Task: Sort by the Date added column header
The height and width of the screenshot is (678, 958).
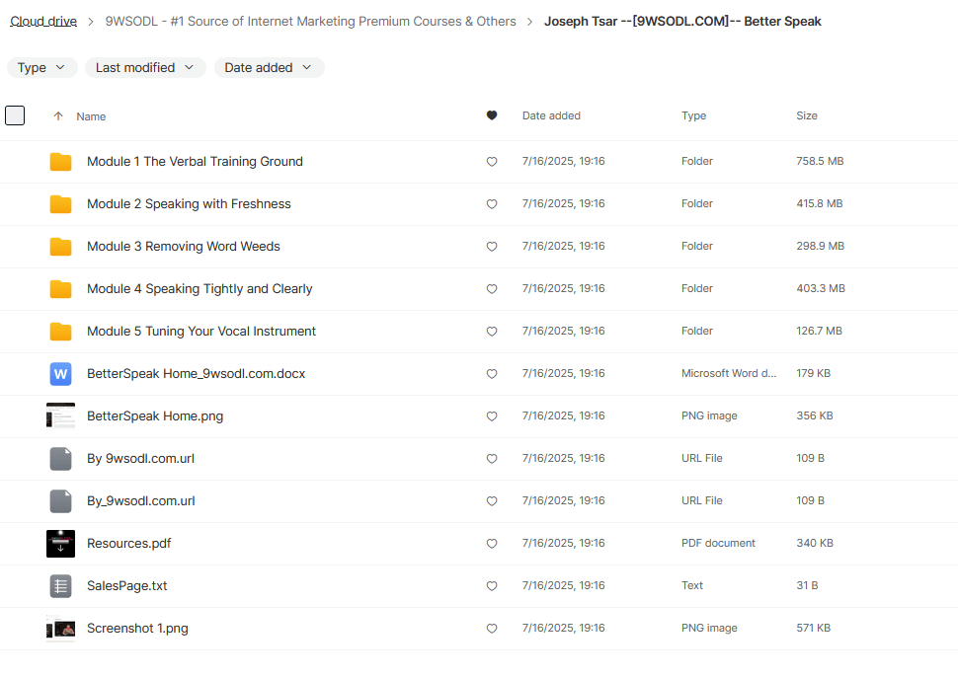Action: (551, 116)
